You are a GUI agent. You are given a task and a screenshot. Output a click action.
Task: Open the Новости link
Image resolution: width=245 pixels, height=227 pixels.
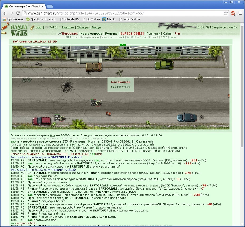(68, 27)
